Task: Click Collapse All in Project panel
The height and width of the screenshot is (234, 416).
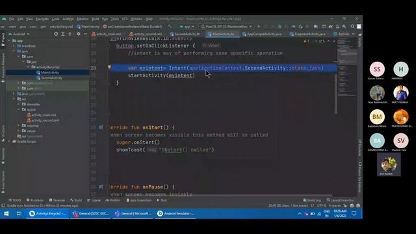Action: 70,34
